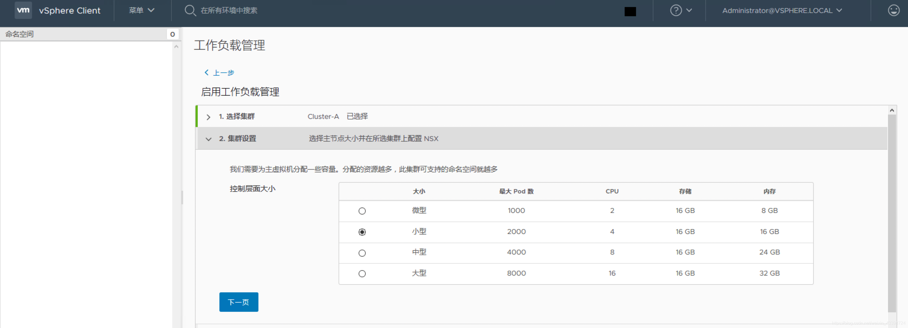The width and height of the screenshot is (908, 328).
Task: Click the 控制层面大小 label
Action: click(x=252, y=189)
